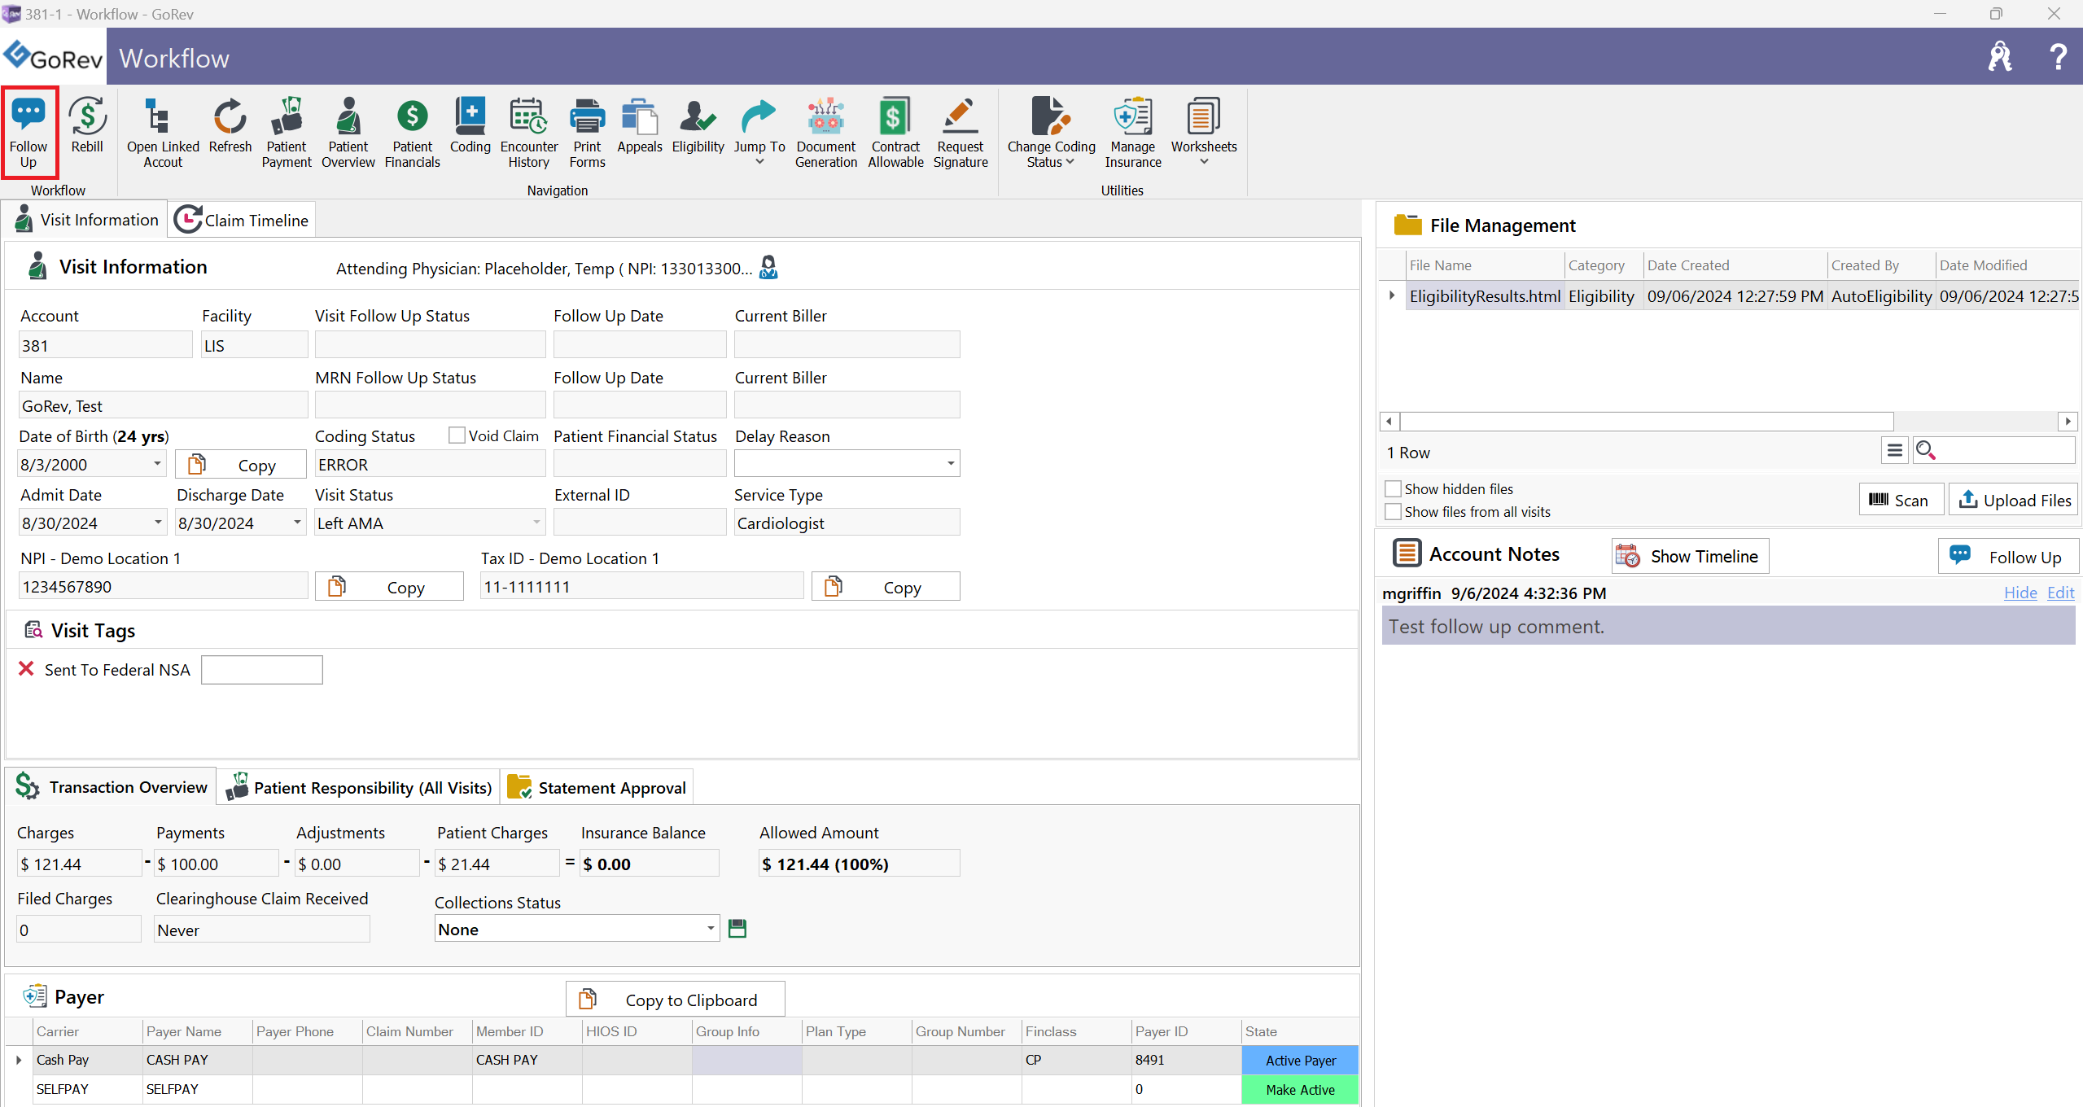Open Patient Payment tool
This screenshot has height=1107, width=2083.
287,133
